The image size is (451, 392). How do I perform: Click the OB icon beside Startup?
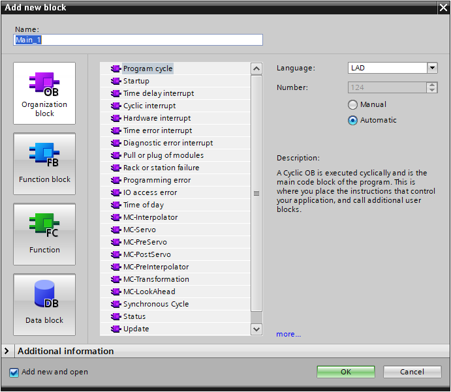(116, 81)
